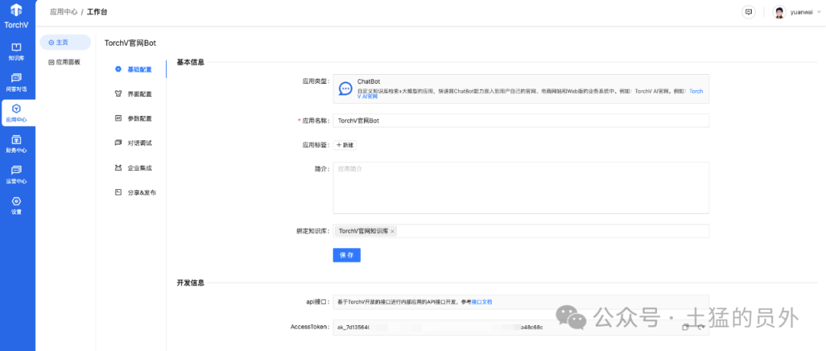Click the AccessToken value field
The width and height of the screenshot is (826, 351).
click(x=521, y=327)
